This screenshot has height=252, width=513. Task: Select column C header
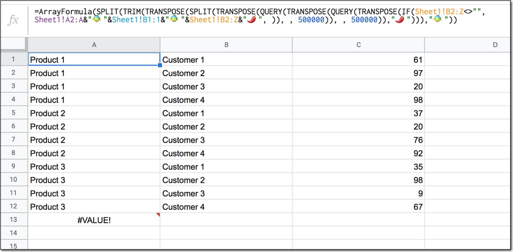(x=358, y=45)
